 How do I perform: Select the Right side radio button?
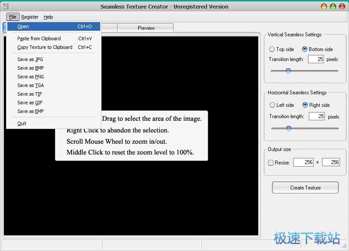pos(305,105)
